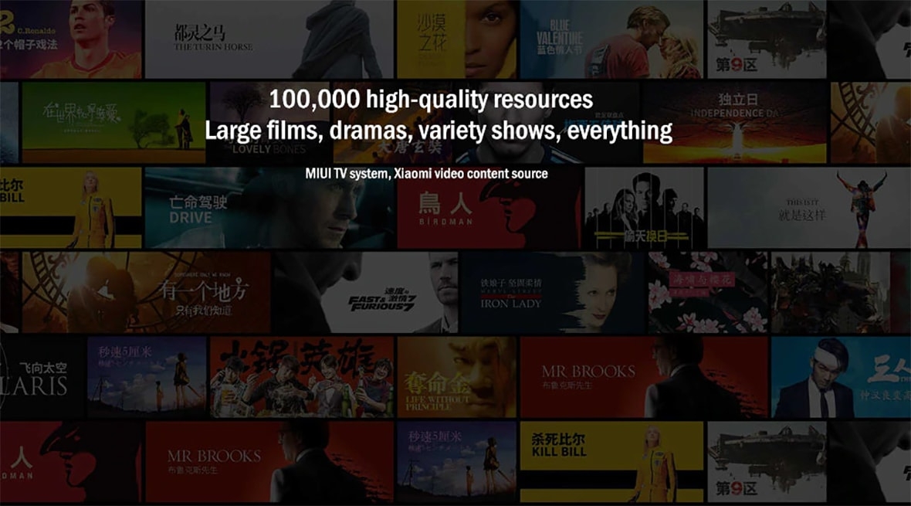The image size is (911, 506).
Task: Select The Iron Lady poster
Action: [553, 293]
